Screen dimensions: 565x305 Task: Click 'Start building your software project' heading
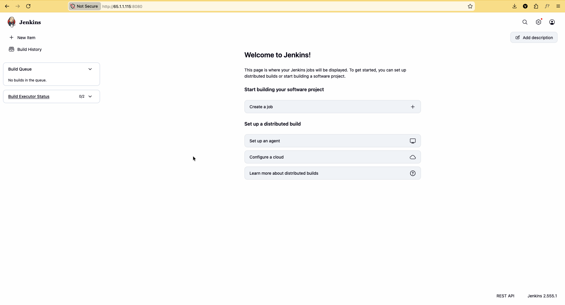click(x=284, y=89)
